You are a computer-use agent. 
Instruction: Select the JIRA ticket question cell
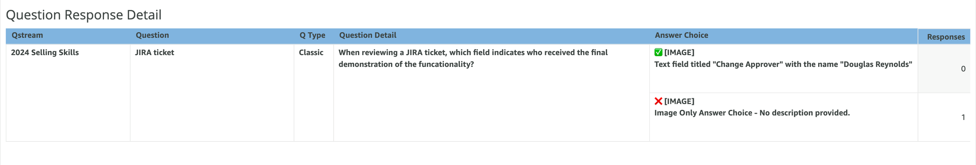[x=154, y=52]
